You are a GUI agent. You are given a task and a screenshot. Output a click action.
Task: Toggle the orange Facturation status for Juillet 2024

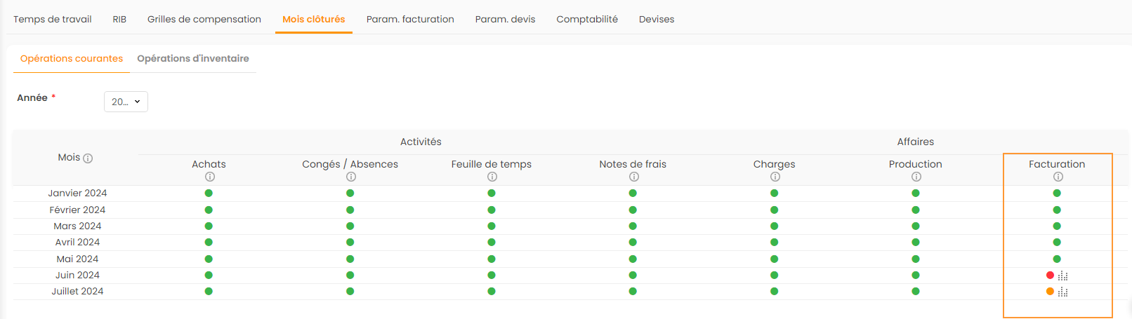[x=1050, y=292]
